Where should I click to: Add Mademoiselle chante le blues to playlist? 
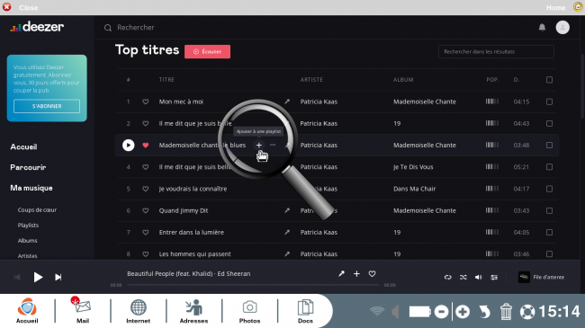click(x=259, y=145)
